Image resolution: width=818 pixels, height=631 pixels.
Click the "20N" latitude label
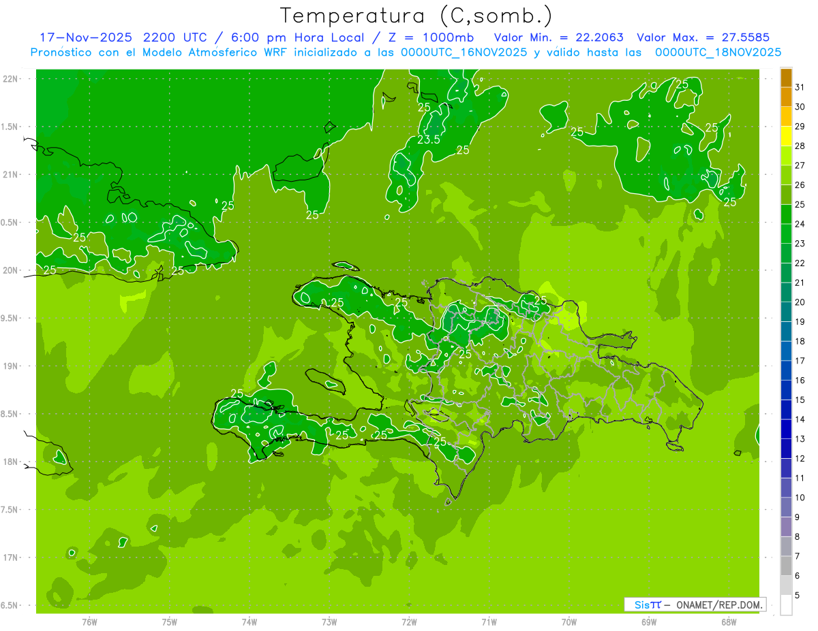tap(10, 270)
